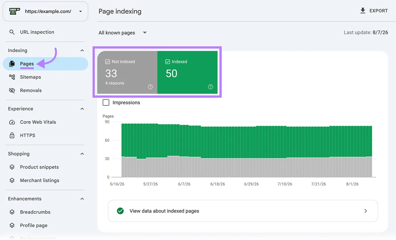396x240 pixels.
Task: Click the Pages document icon
Action: (12, 64)
